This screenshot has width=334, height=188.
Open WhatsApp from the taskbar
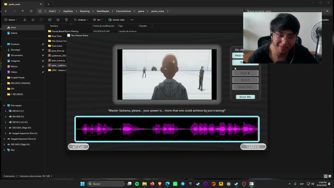[175, 184]
